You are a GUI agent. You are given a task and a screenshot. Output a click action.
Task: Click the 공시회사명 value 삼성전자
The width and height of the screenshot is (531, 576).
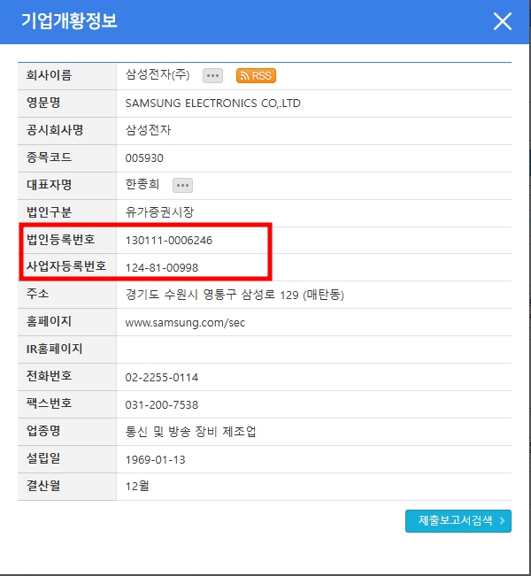tap(149, 130)
